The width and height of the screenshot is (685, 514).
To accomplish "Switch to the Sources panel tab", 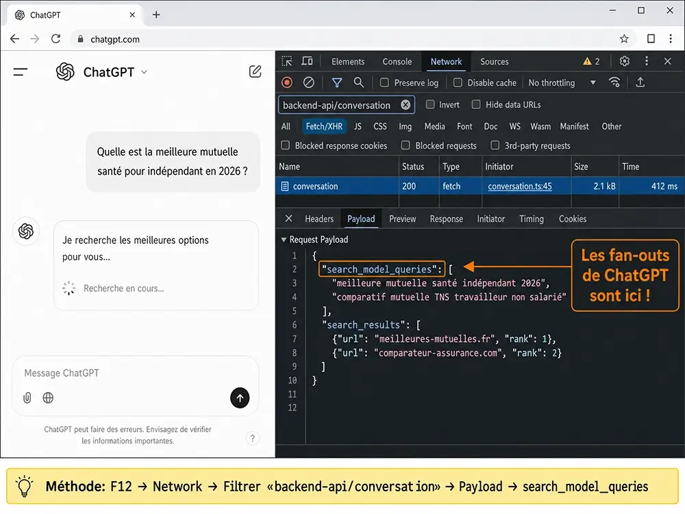I will pyautogui.click(x=494, y=62).
